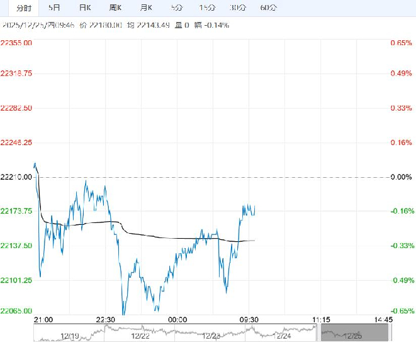Click the 0.65% top percentage label

[x=401, y=43]
